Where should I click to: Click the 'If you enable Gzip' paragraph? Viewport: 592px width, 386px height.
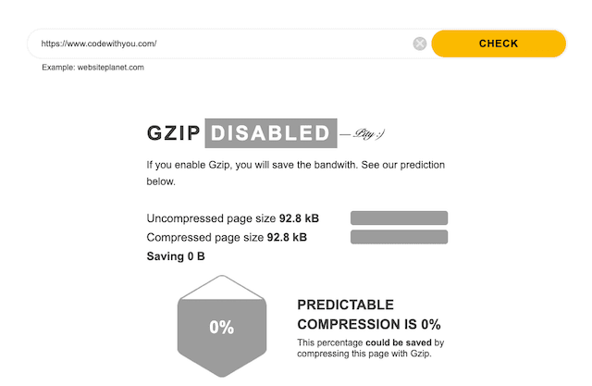tap(296, 173)
